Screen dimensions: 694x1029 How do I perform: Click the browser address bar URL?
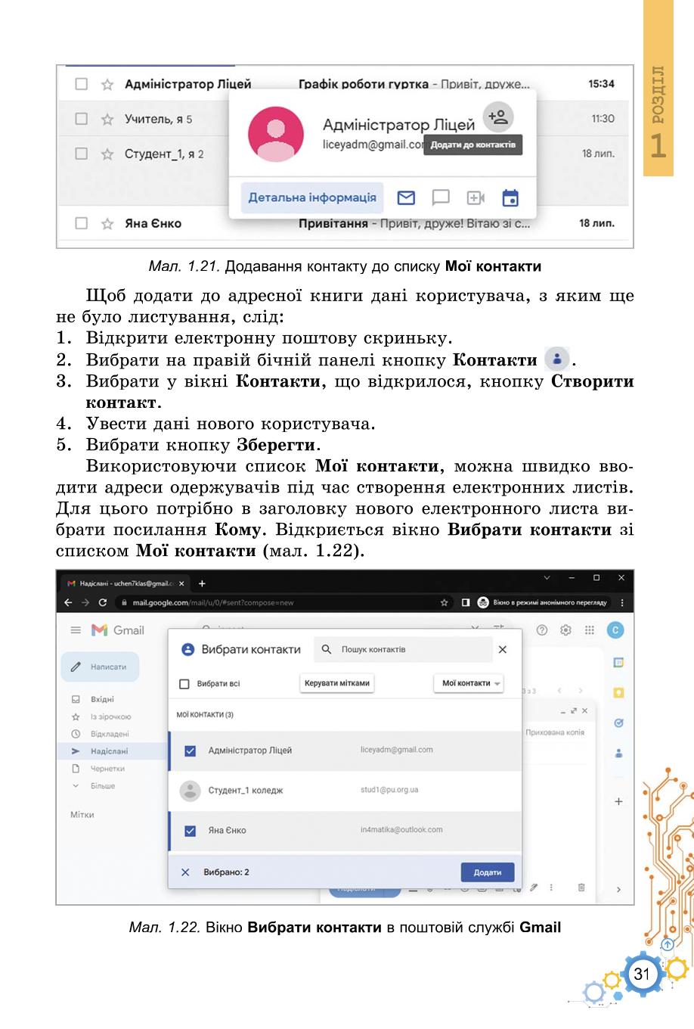coord(213,603)
